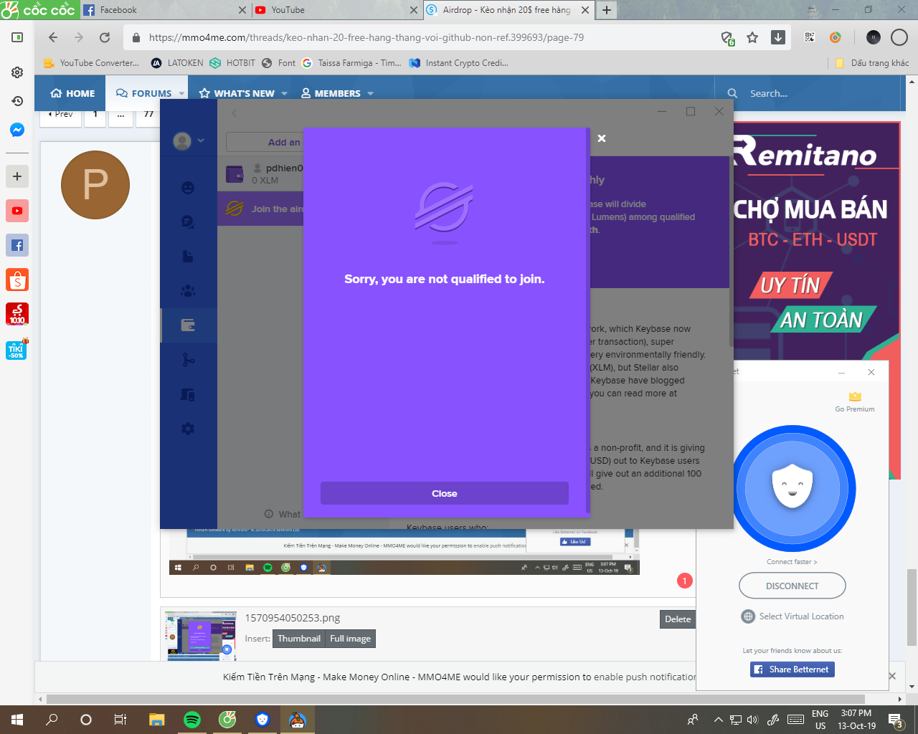Open YouTube shortcut in the browser sidebar
918x734 pixels.
(17, 211)
